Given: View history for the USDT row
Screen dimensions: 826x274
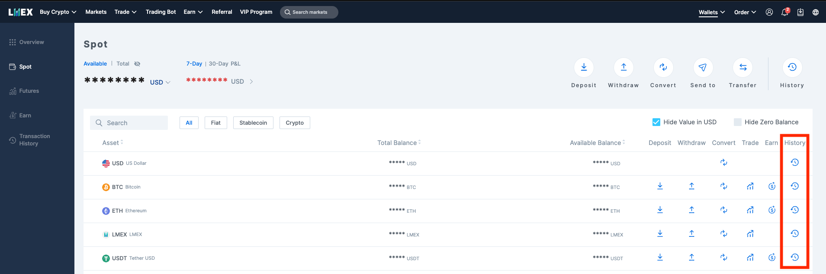Looking at the screenshot, I should coord(795,258).
